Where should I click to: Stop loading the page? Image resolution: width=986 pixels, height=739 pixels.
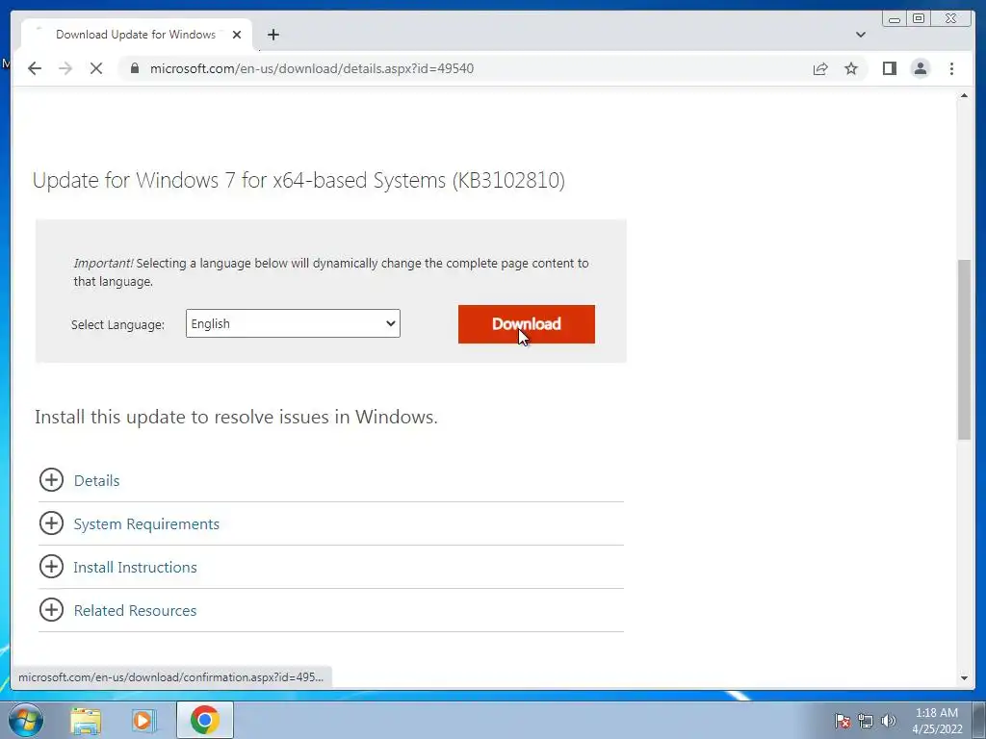pos(96,68)
